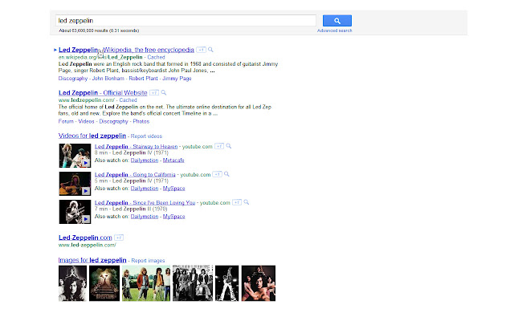Viewport: 514px width, 321px height.
Task: Open Metacafe link for Stairway to Heaven
Action: (173, 160)
